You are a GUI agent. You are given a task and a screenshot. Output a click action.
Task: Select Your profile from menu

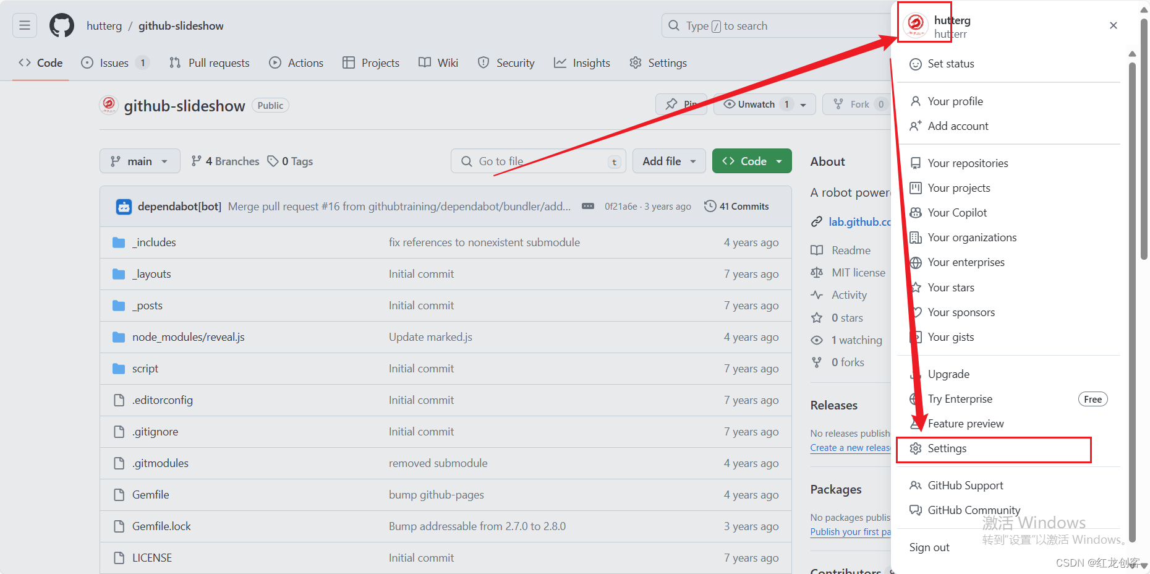[1008, 101]
